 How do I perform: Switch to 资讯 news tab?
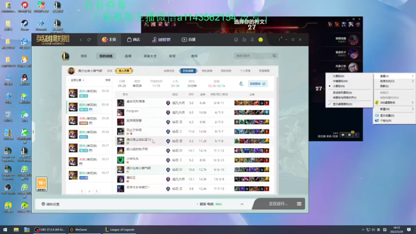tap(84, 56)
